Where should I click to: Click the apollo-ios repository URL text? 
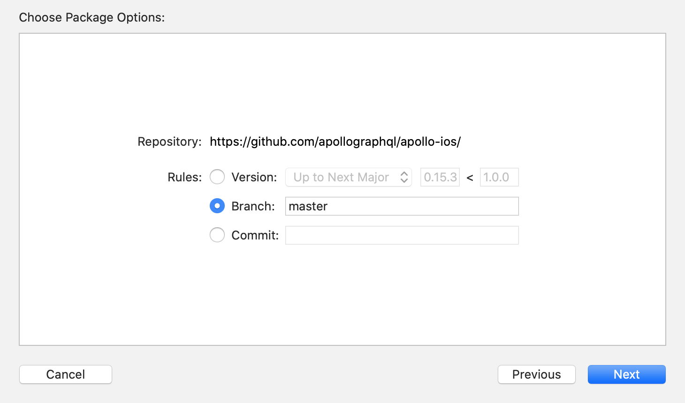pos(335,142)
